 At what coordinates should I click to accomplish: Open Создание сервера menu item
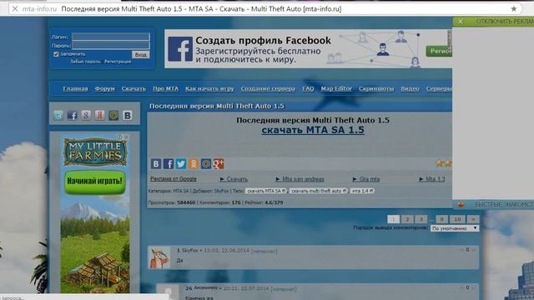click(x=268, y=89)
